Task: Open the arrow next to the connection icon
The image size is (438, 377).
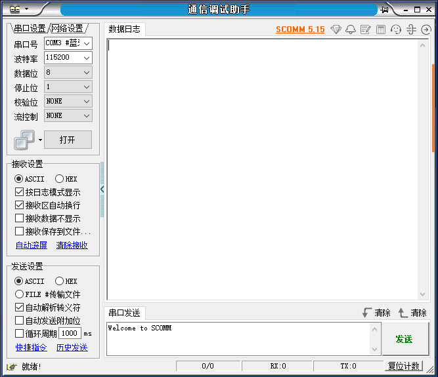Action: click(40, 140)
